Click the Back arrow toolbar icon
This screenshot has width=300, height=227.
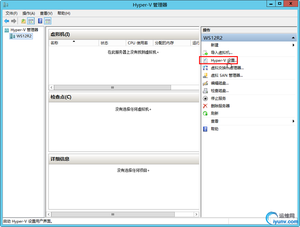pos(7,21)
